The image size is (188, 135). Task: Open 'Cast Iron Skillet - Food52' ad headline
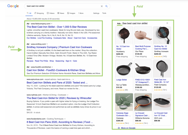pyautogui.click(x=56, y=70)
